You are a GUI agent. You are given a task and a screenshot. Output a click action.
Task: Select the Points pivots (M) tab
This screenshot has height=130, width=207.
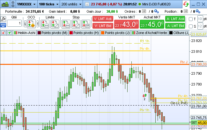(x=52, y=33)
